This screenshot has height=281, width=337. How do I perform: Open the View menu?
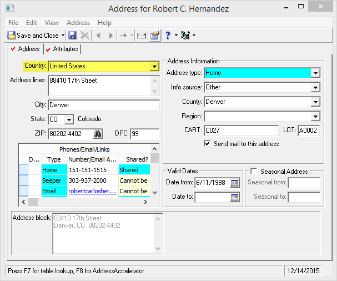pos(52,23)
